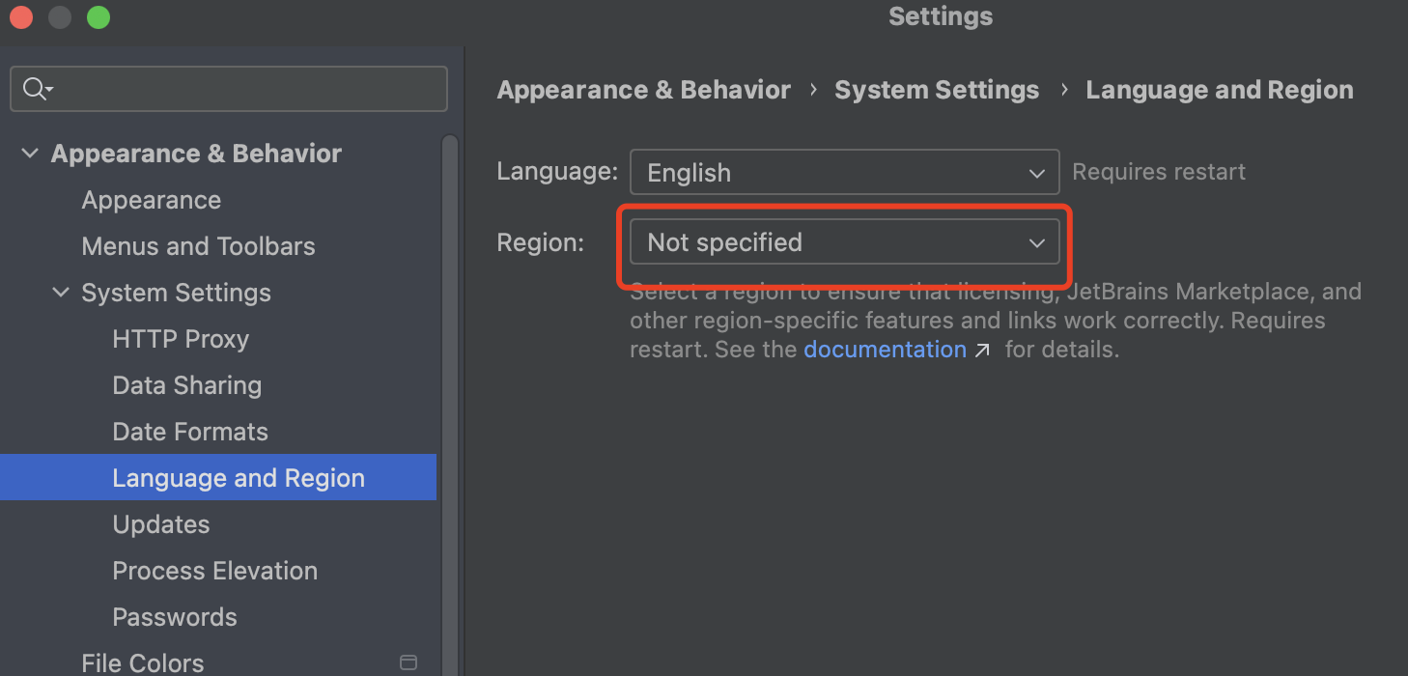Select Language and Region in sidebar
The image size is (1408, 676).
click(x=218, y=477)
